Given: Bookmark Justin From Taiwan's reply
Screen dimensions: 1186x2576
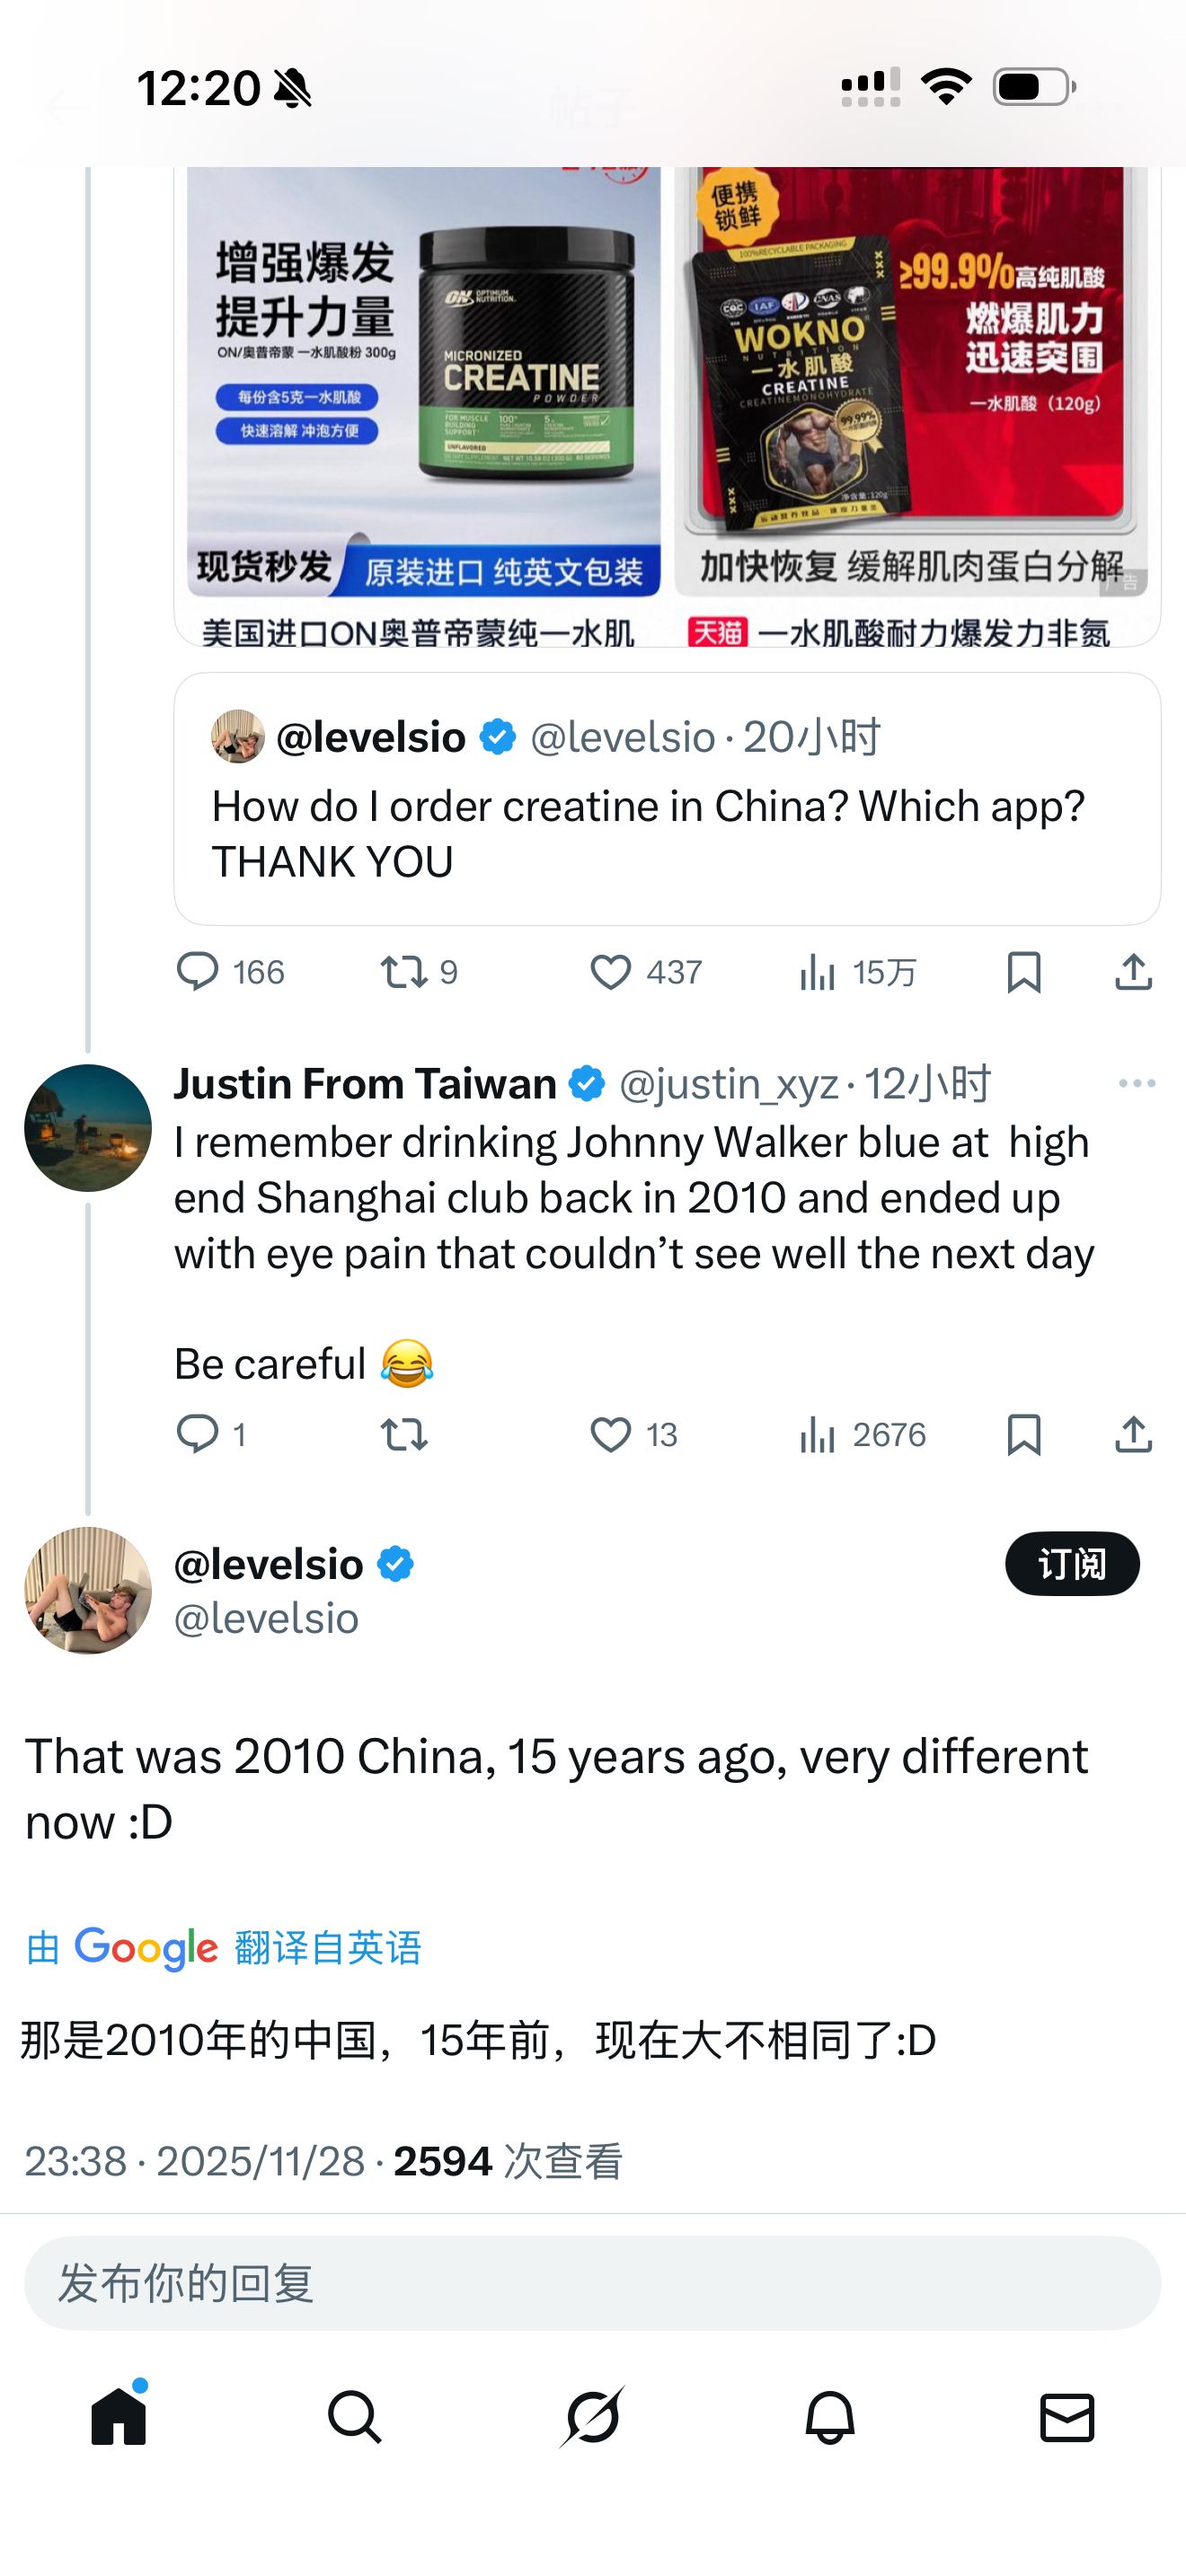Looking at the screenshot, I should pyautogui.click(x=1024, y=1435).
